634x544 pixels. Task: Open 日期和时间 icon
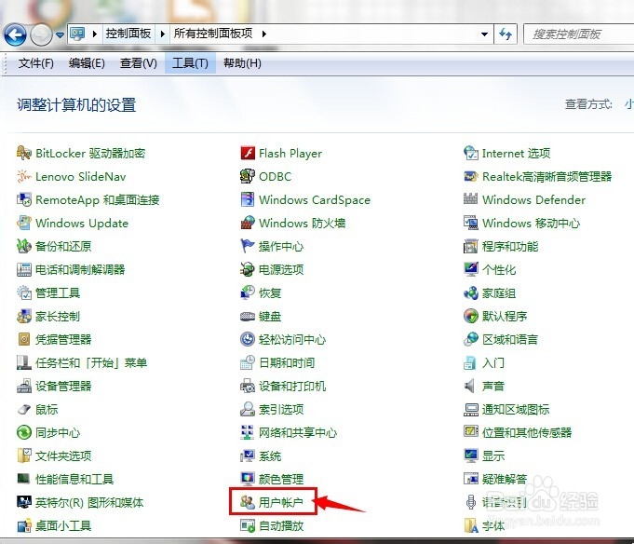point(248,362)
